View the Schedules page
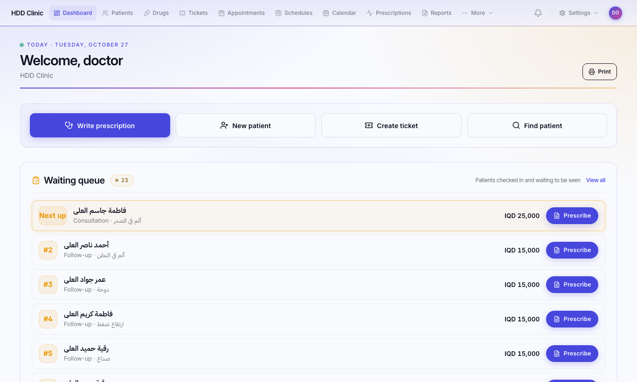 [x=294, y=13]
